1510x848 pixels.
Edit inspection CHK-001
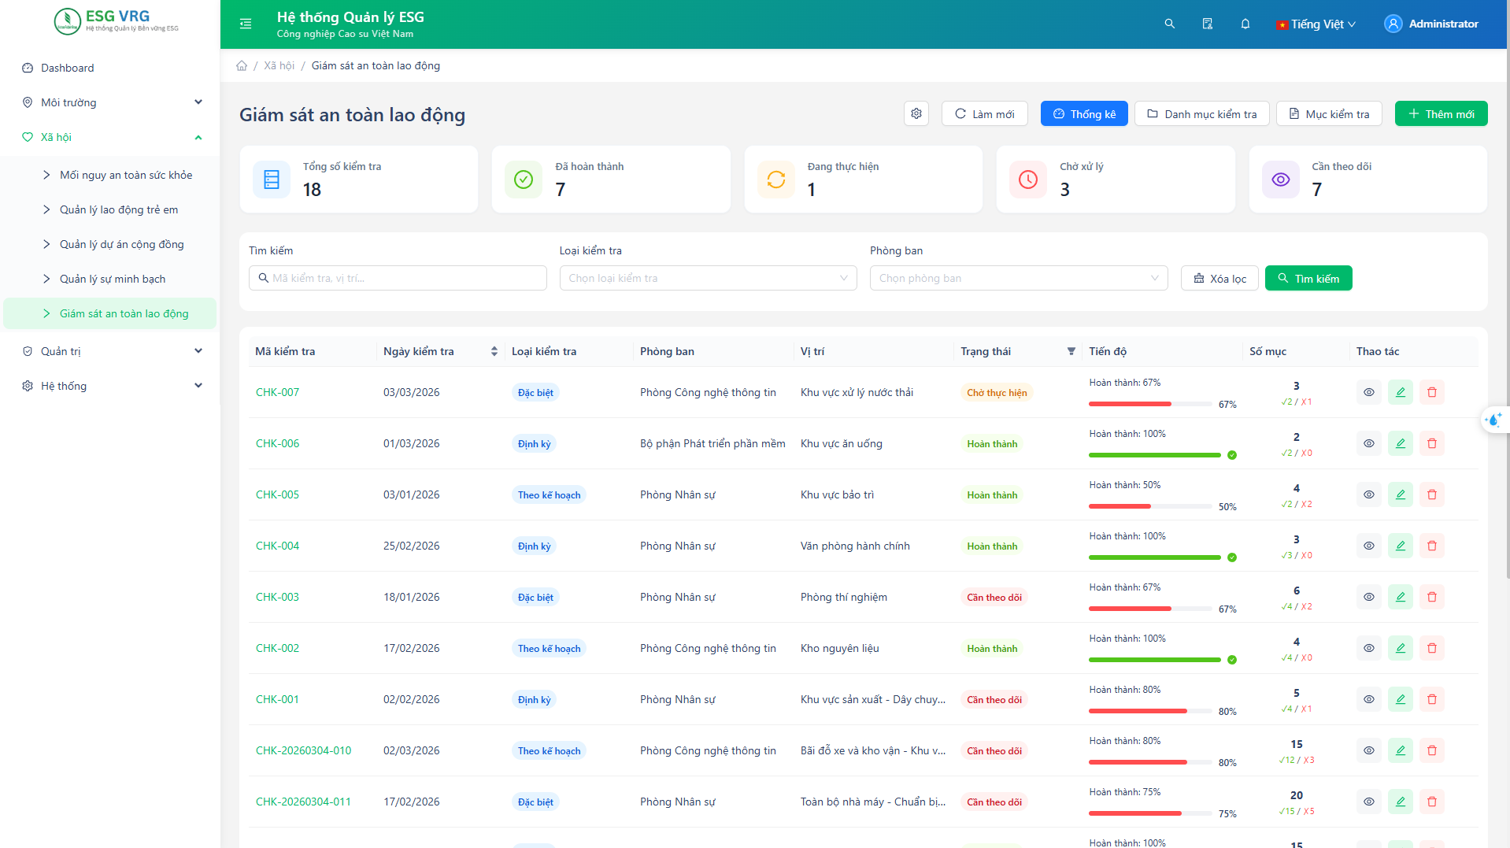tap(1401, 699)
